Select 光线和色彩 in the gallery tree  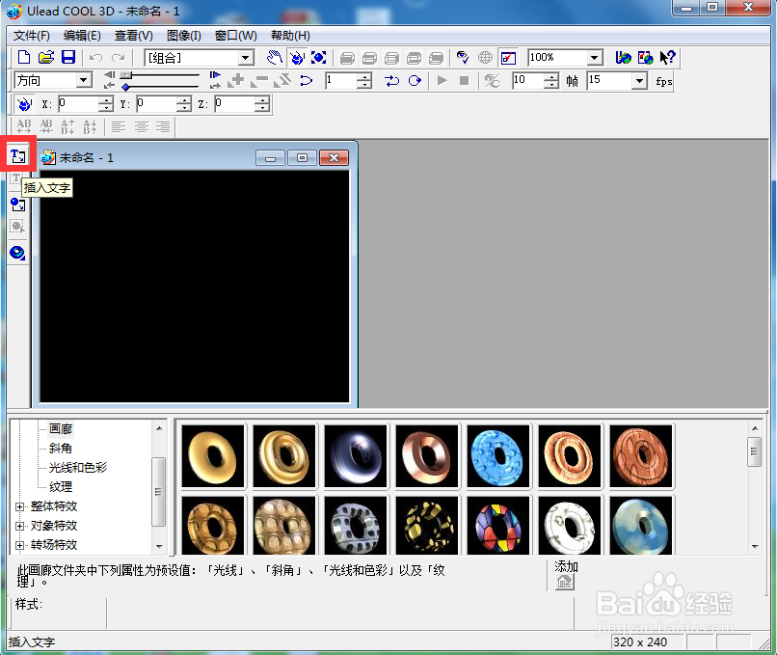pos(78,468)
